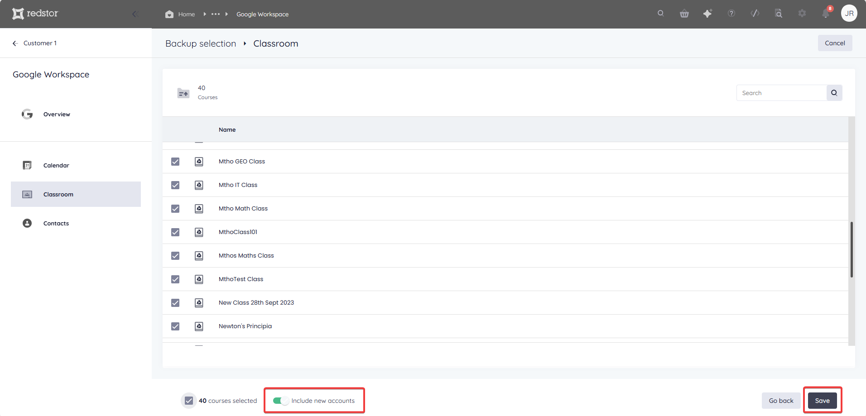Open the settings gear icon
866x416 pixels.
click(x=802, y=14)
